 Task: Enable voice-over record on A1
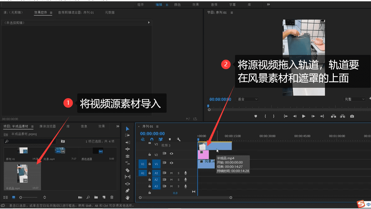(x=185, y=173)
